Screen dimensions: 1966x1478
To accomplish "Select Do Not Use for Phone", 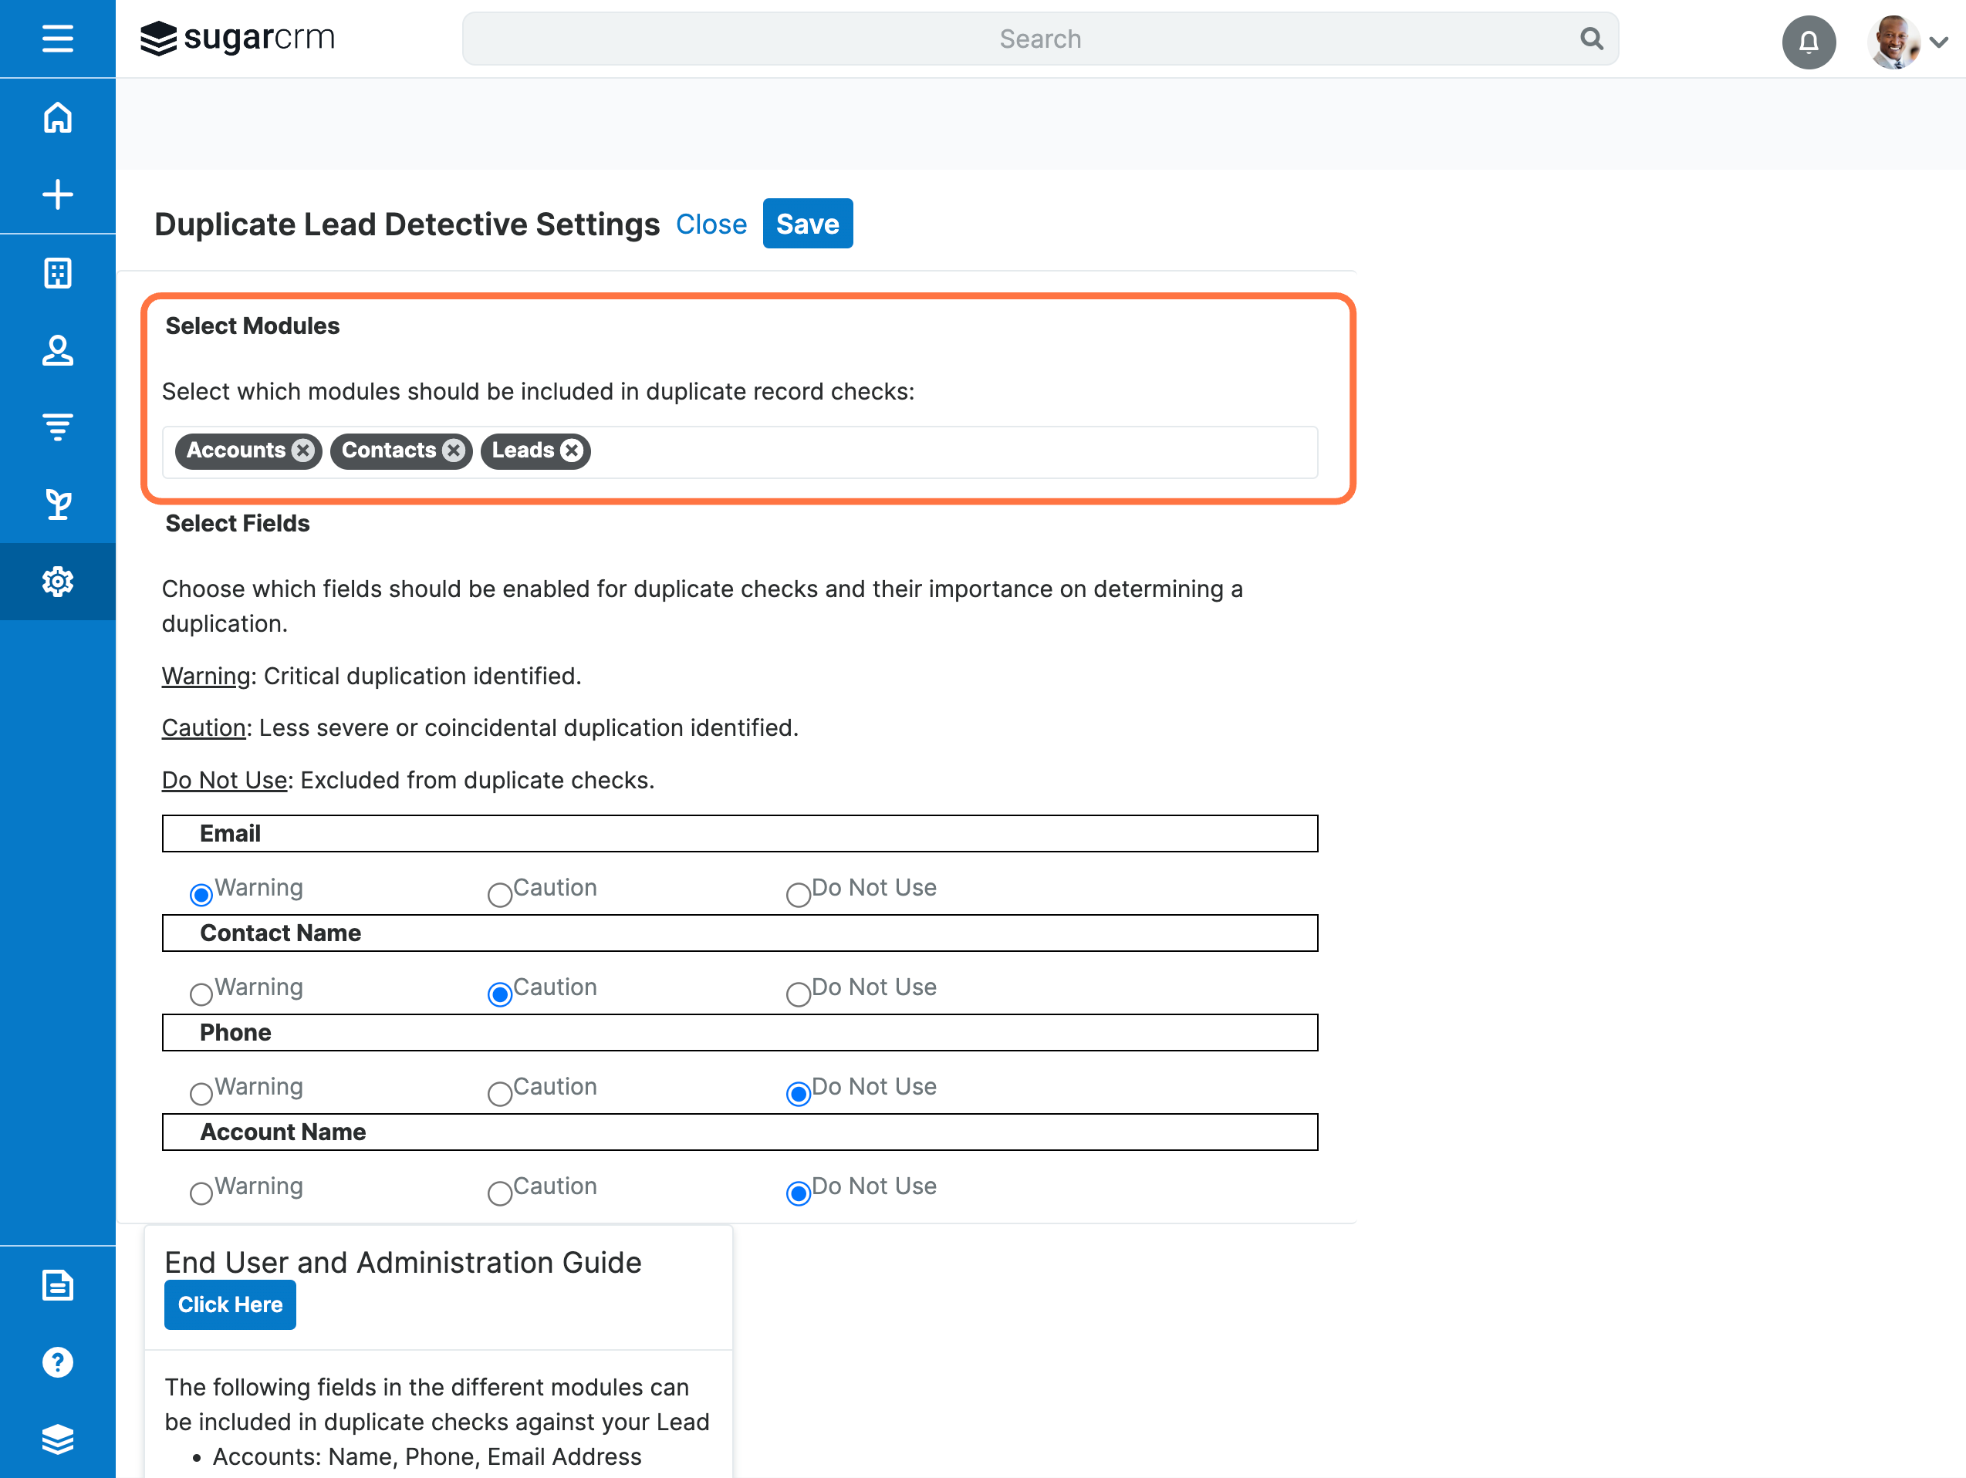I will [799, 1093].
